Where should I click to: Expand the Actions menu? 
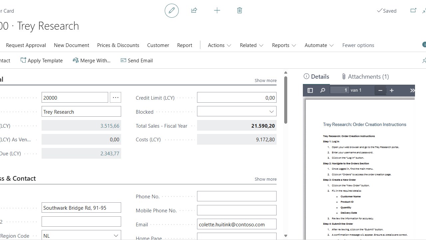220,45
